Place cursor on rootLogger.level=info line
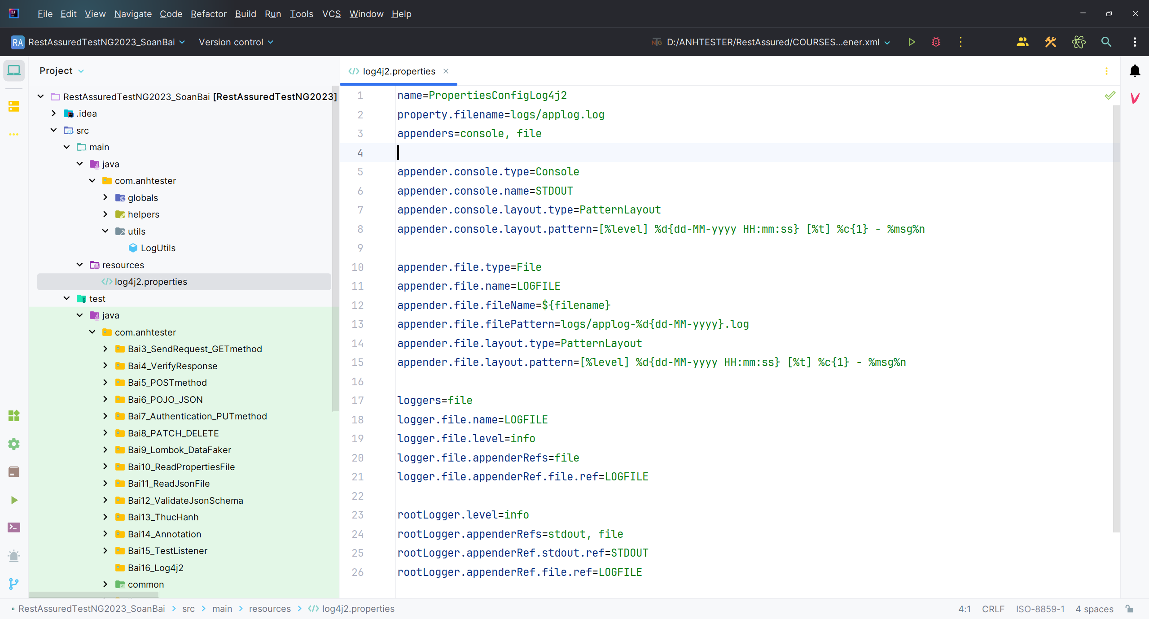This screenshot has height=619, width=1149. pos(463,515)
